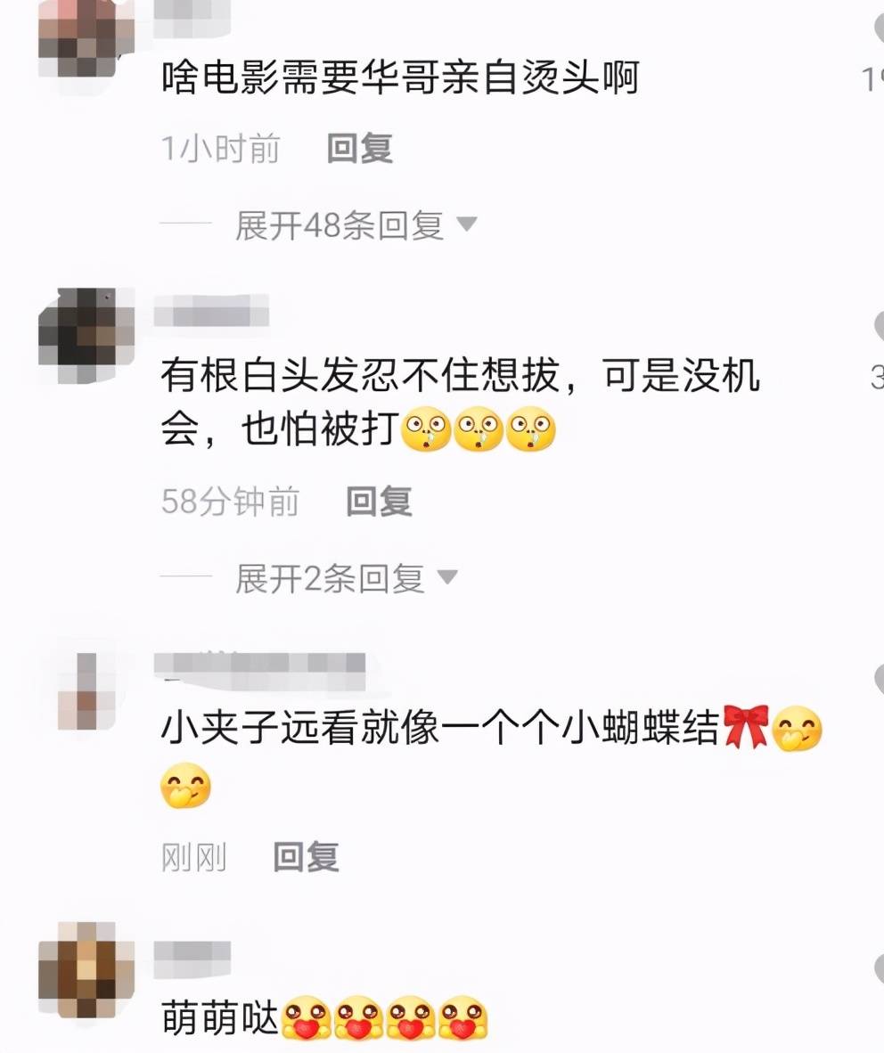884x1053 pixels.
Task: Open avatar of the 白头发 commenter
Action: click(x=86, y=336)
